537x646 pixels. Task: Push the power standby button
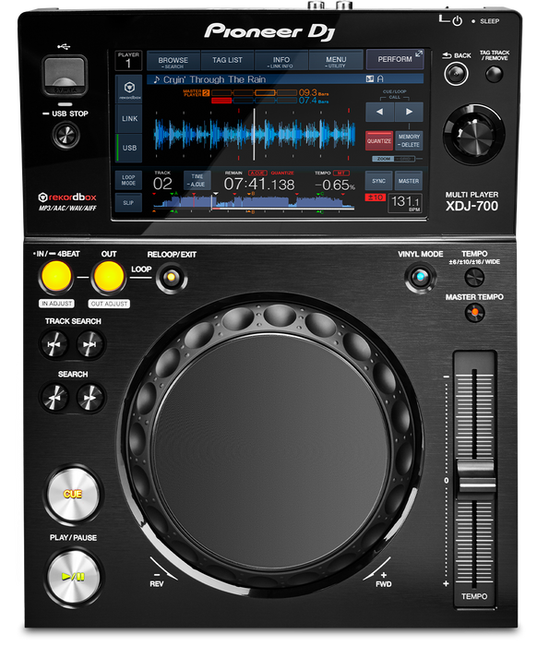tap(457, 20)
